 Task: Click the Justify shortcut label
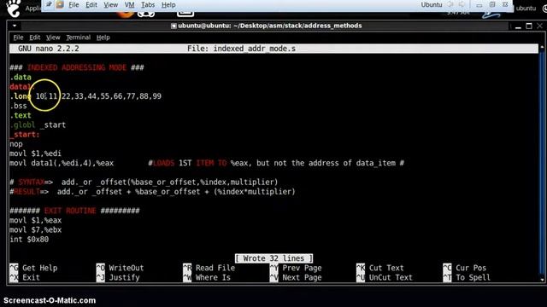pos(124,278)
